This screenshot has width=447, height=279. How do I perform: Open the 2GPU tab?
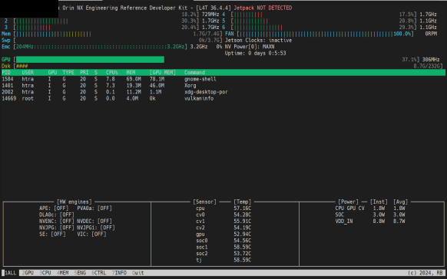pos(28,273)
